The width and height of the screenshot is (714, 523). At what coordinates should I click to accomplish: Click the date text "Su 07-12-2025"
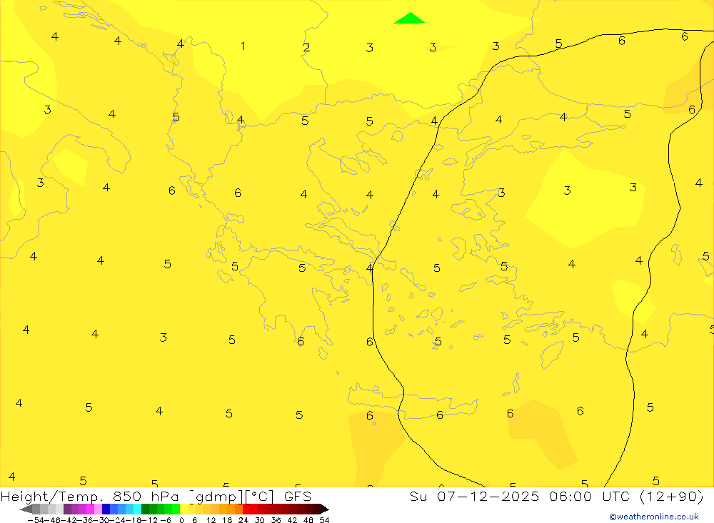pos(475,496)
